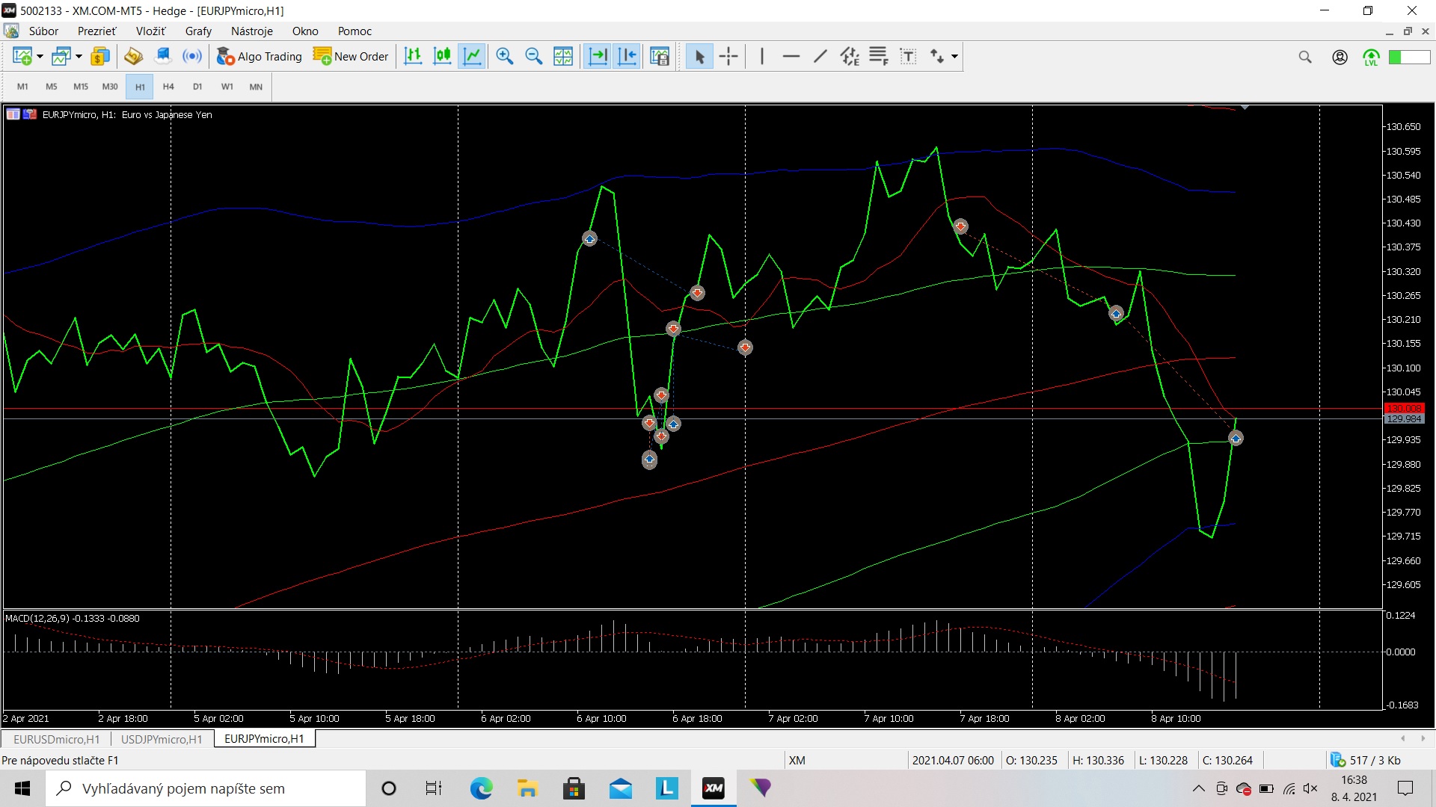This screenshot has height=807, width=1436.
Task: Toggle chart shift from right edge
Action: [x=628, y=56]
